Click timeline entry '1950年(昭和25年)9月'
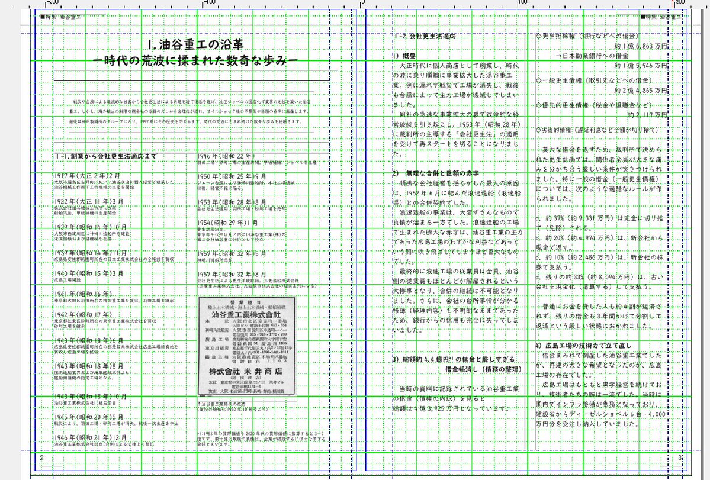Screen dimensions: 710x480 point(232,176)
